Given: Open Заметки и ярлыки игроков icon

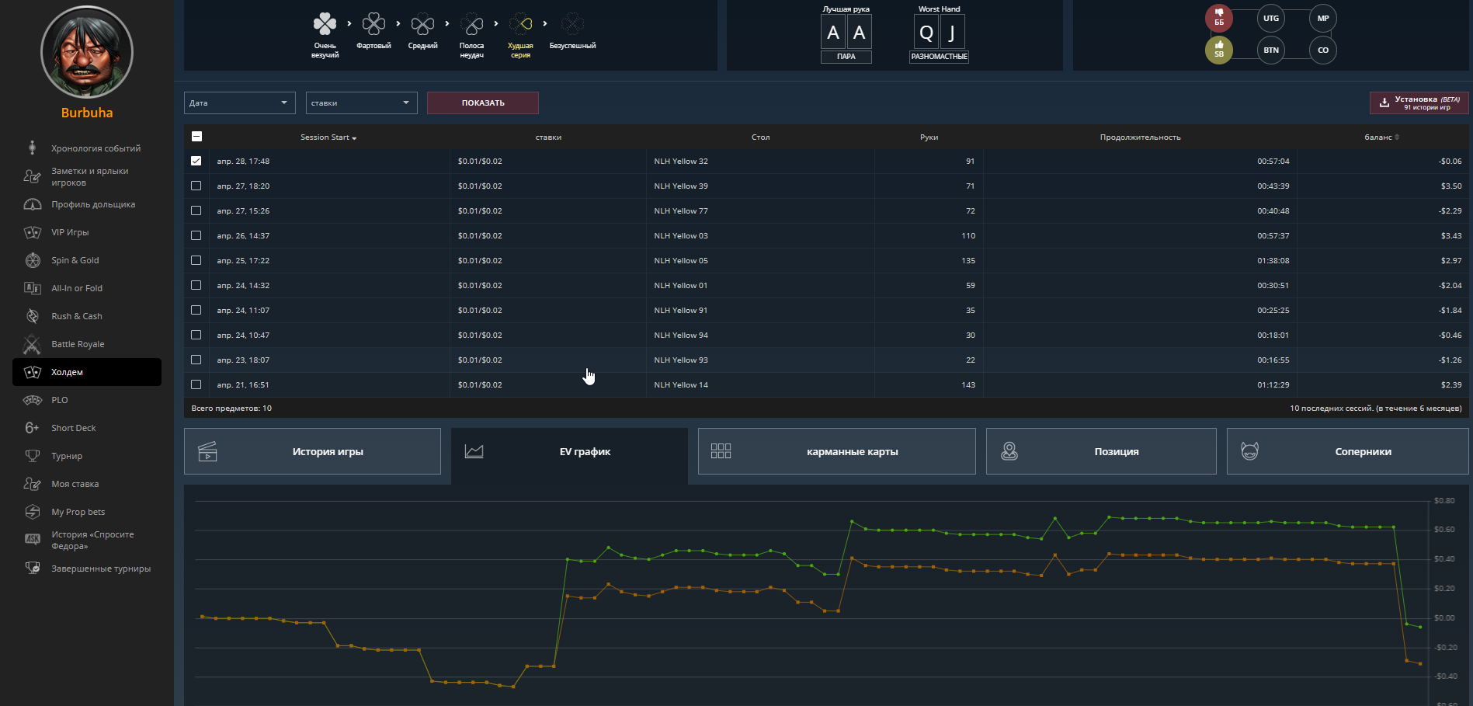Looking at the screenshot, I should (32, 176).
